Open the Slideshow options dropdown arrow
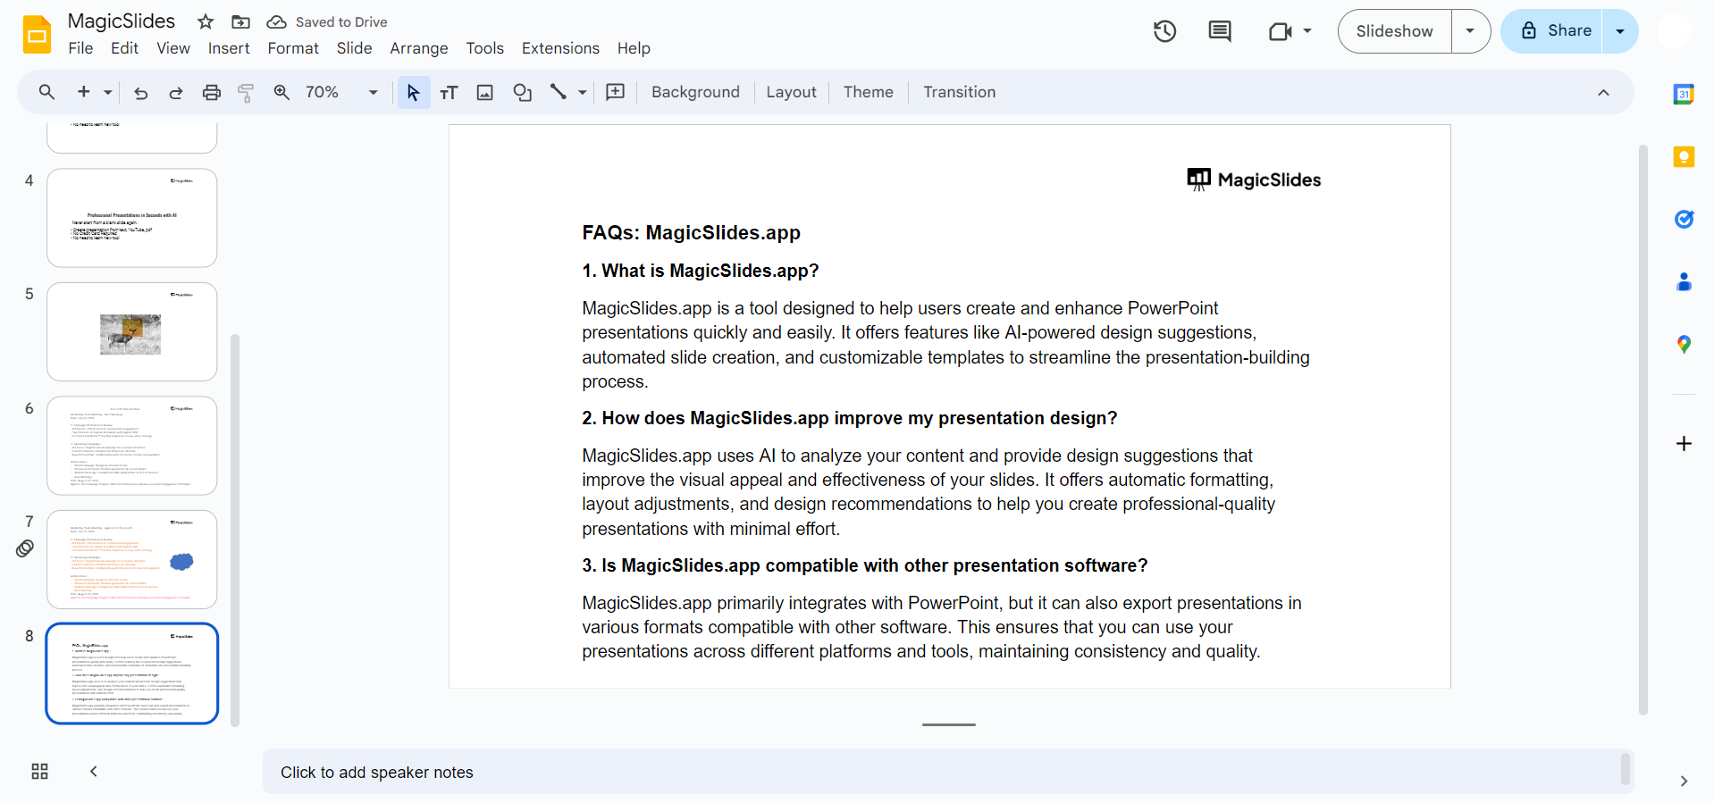Image resolution: width=1714 pixels, height=803 pixels. pos(1470,31)
